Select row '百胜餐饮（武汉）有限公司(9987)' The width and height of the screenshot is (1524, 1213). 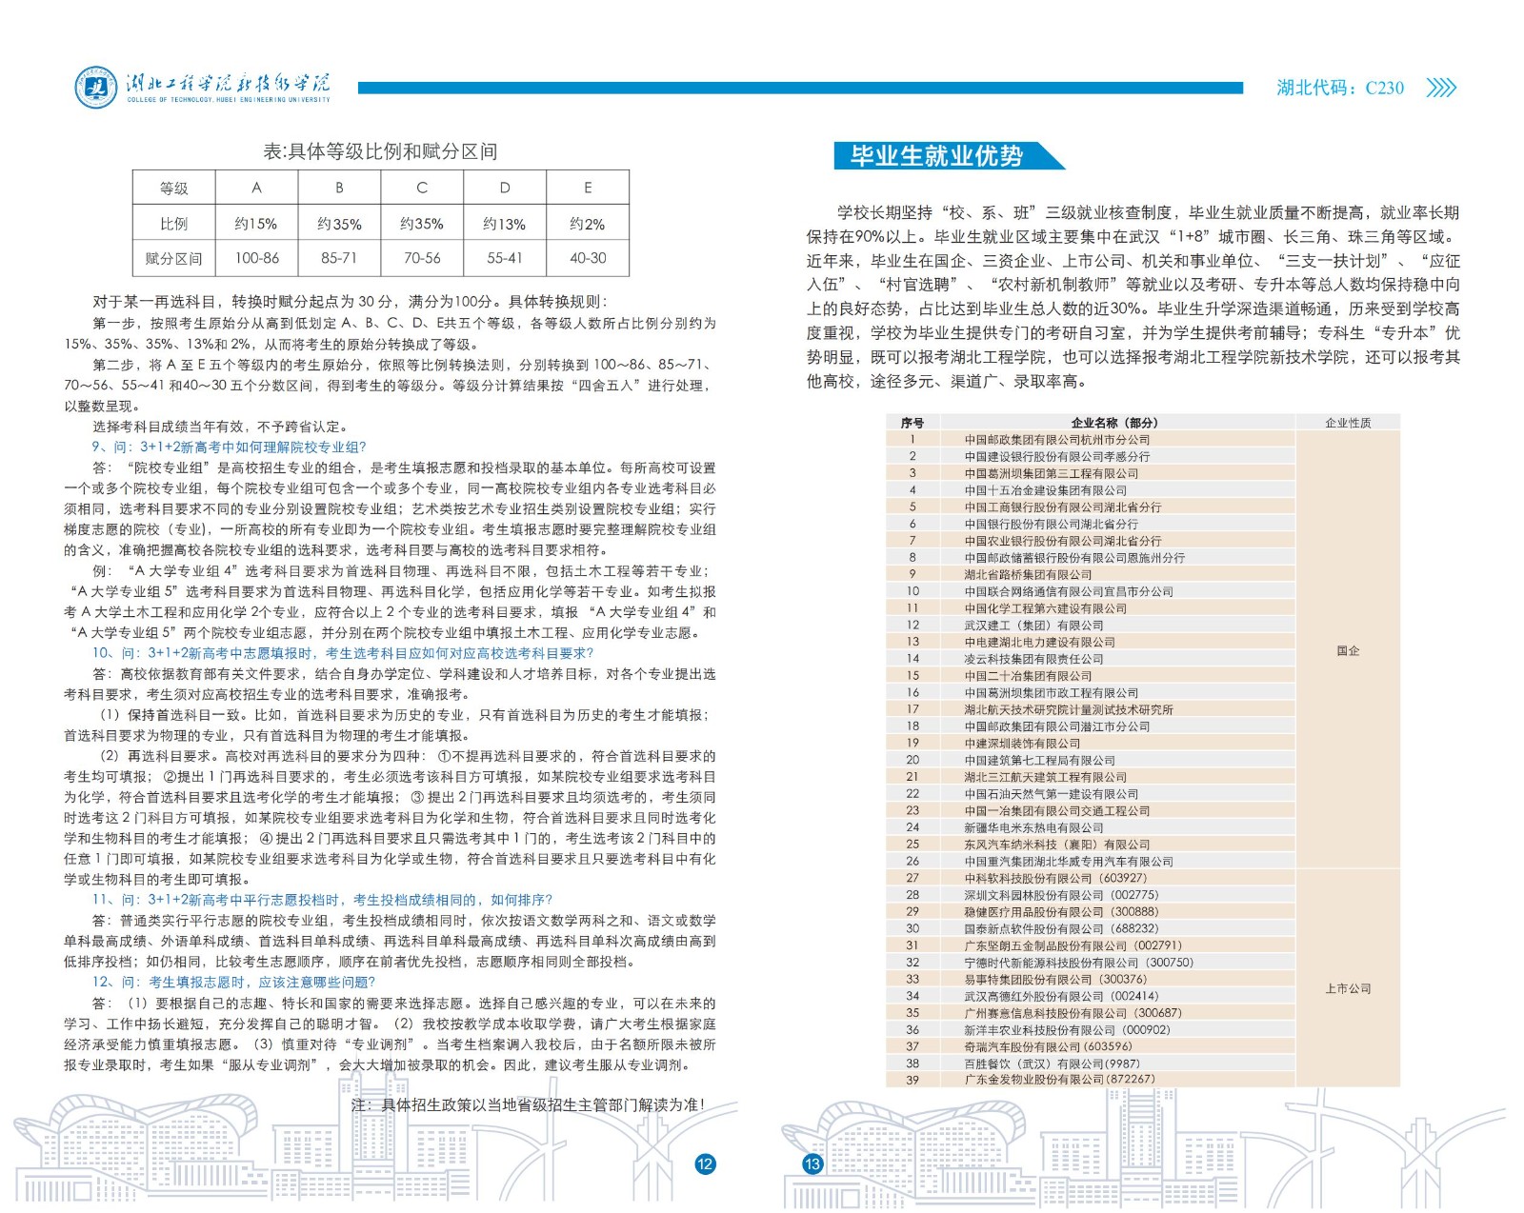click(x=1091, y=1064)
